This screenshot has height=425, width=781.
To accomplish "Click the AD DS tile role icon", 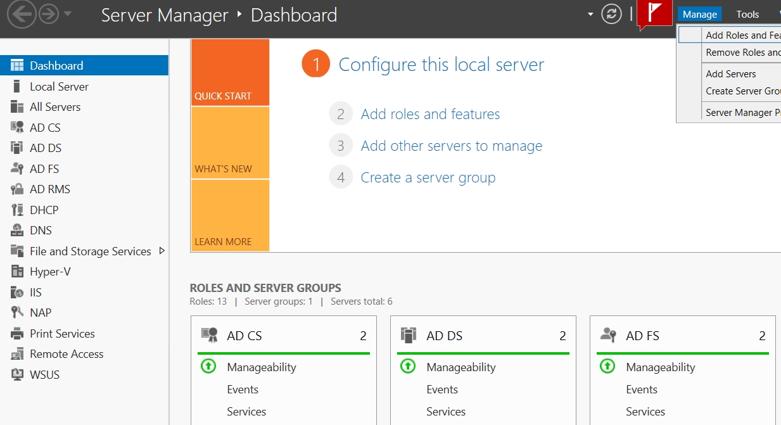I will [409, 335].
